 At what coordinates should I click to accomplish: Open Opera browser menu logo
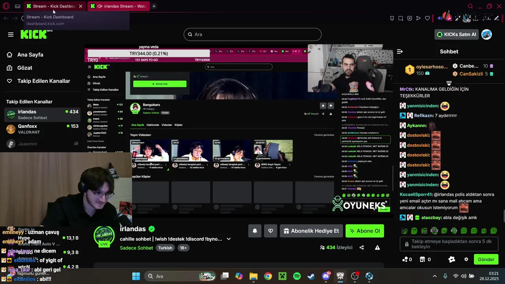pos(6,6)
